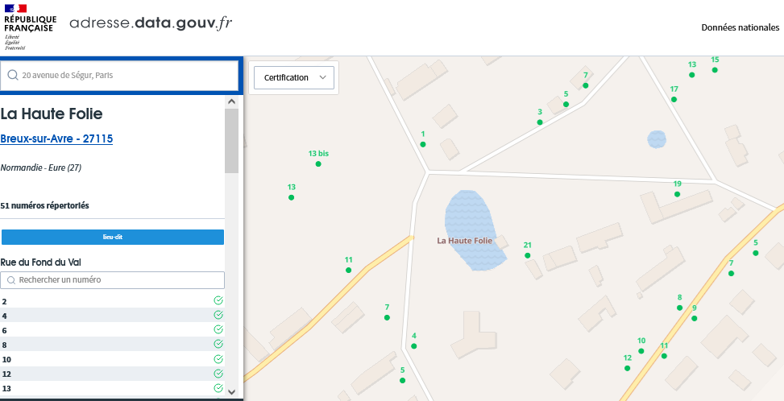The image size is (784, 401).
Task: Open the Breux-sur-Avre - 27115 link
Action: coord(56,138)
